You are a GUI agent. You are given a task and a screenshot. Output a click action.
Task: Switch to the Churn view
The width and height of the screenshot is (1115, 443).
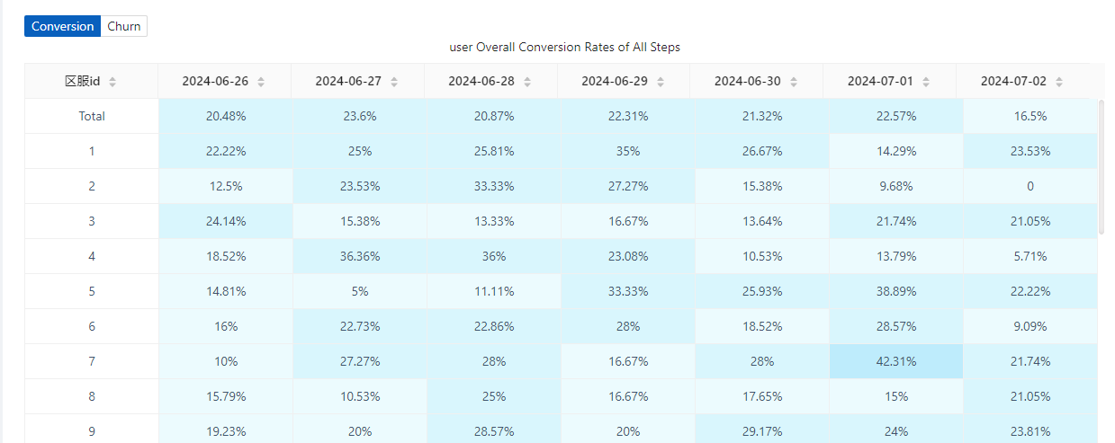tap(124, 26)
